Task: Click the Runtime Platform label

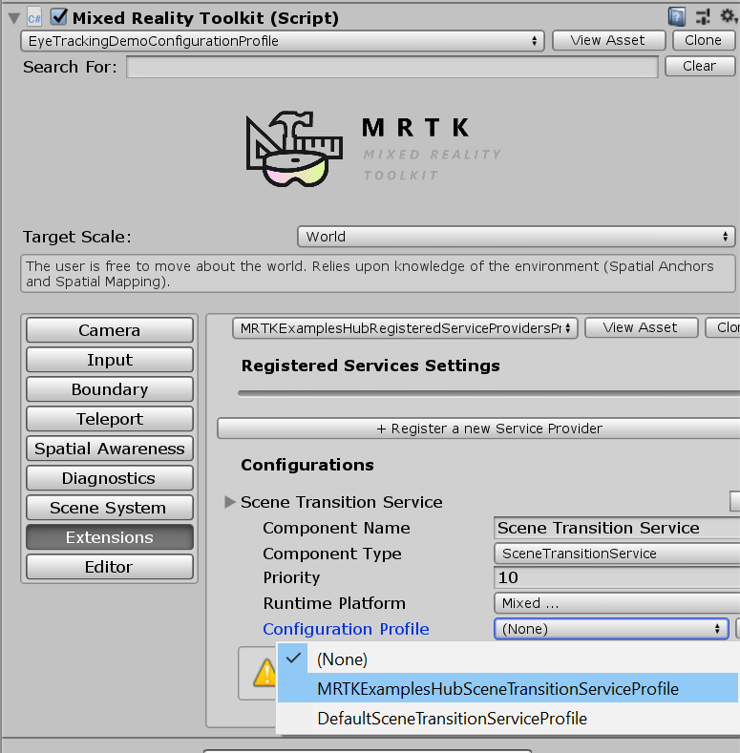Action: coord(334,603)
